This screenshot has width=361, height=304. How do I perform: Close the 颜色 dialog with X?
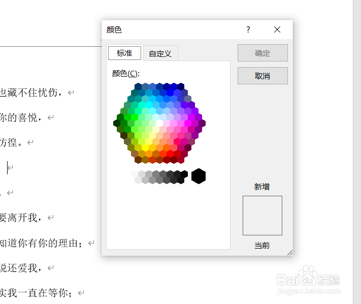coord(277,29)
